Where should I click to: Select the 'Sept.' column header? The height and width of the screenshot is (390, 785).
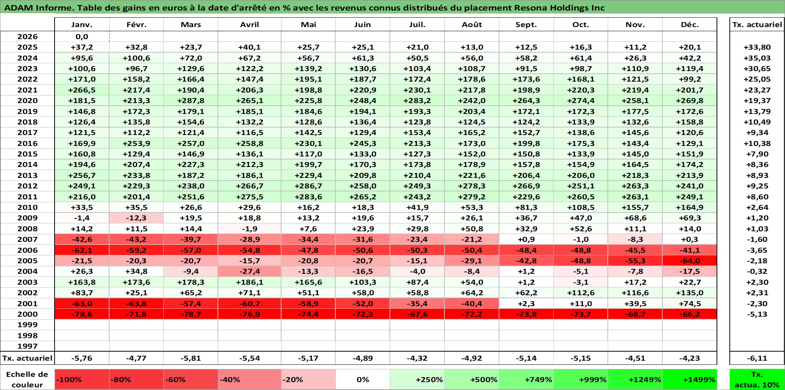pos(526,24)
